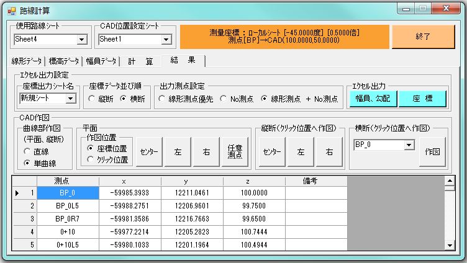Open the 標高データ tab
467x263 pixels.
(64, 61)
